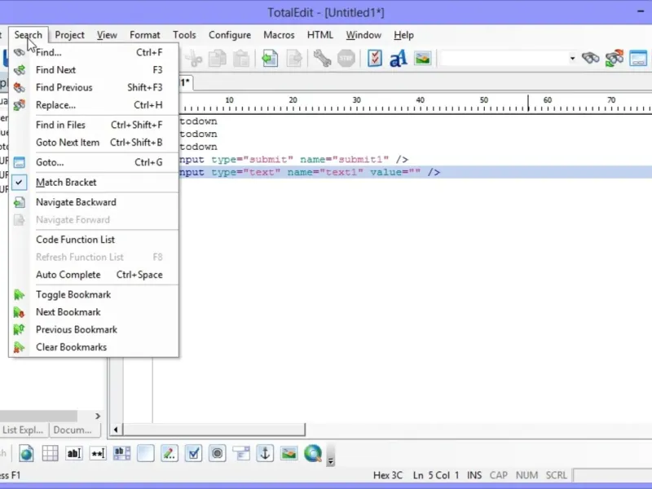Click the ruler marker at 40
This screenshot has height=489, width=652.
click(420, 100)
